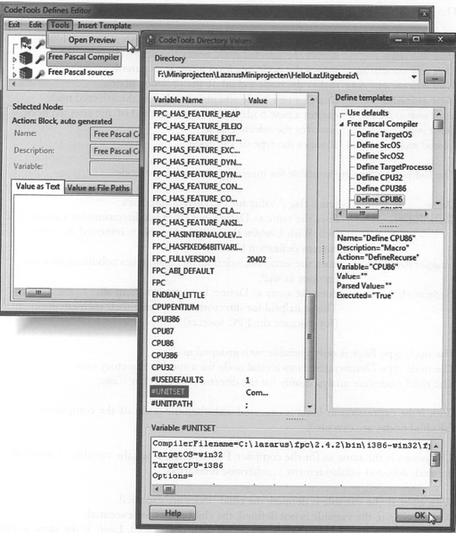This screenshot has height=533, width=456.
Task: Select the FPC_HAS_FEATURE_FILEIO row
Action: [228, 126]
